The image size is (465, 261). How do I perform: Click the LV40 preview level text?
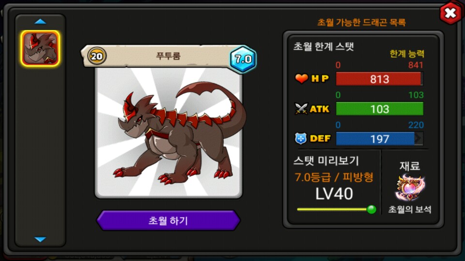pyautogui.click(x=334, y=194)
